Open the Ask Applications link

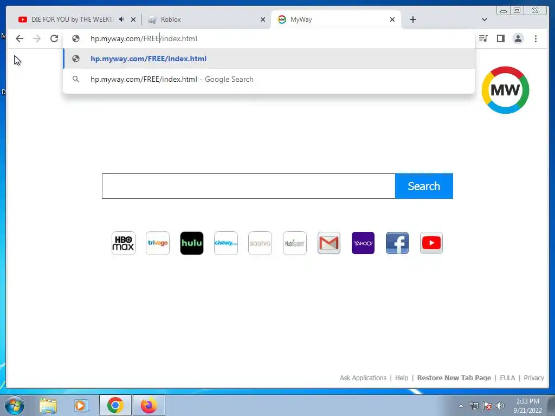pyautogui.click(x=363, y=378)
